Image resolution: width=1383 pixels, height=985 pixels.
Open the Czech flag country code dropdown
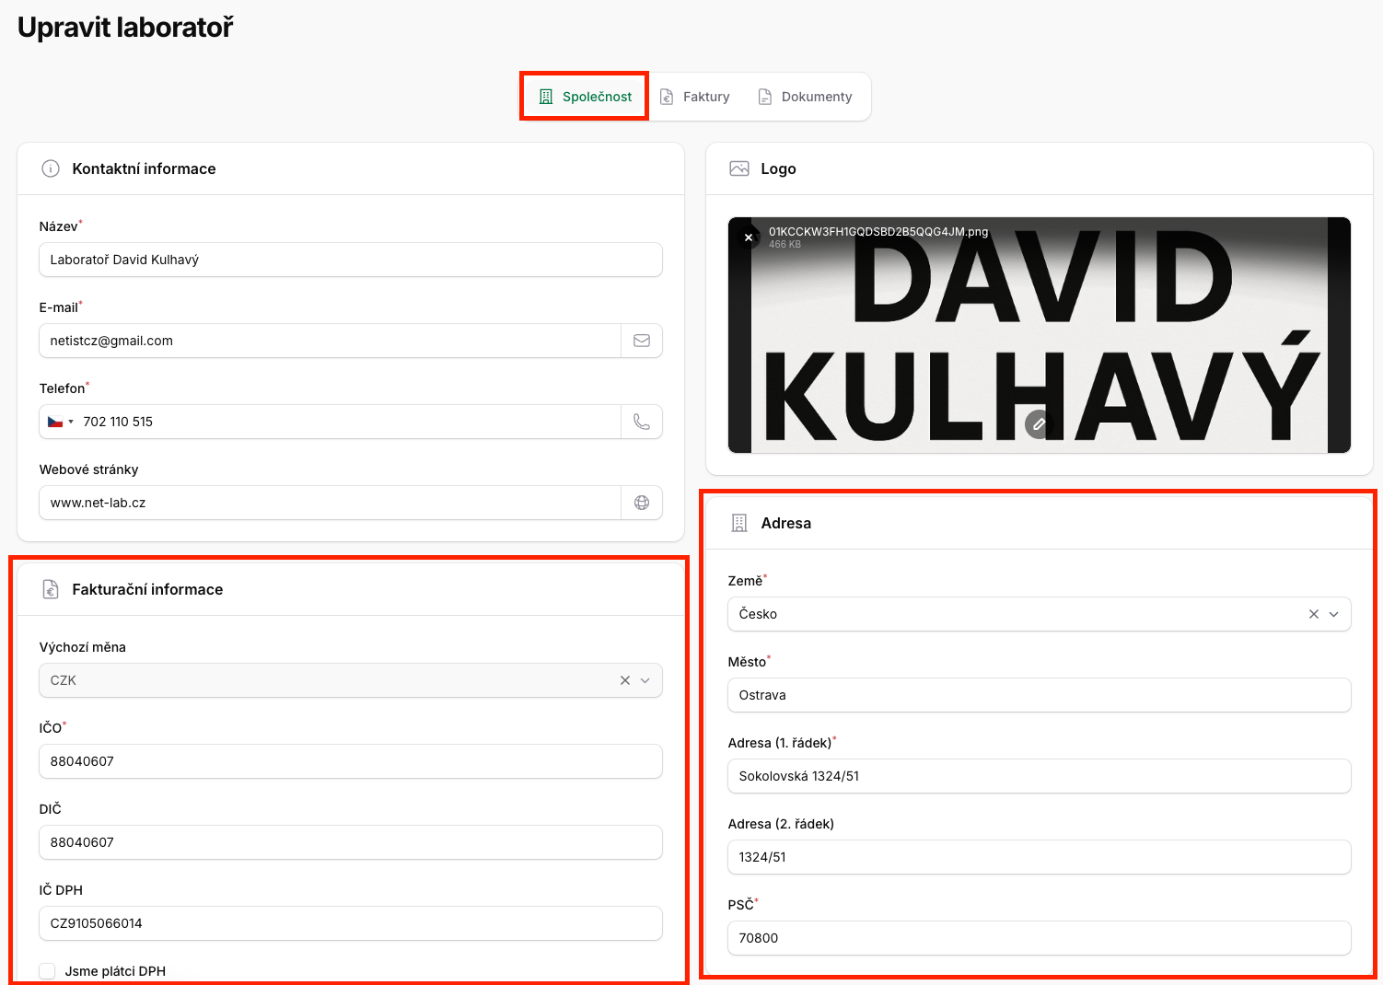click(x=61, y=422)
